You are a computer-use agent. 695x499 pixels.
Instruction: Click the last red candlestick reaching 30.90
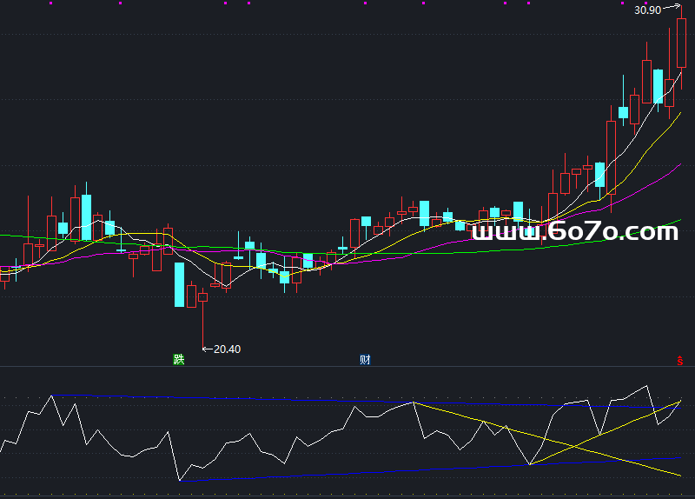681,46
